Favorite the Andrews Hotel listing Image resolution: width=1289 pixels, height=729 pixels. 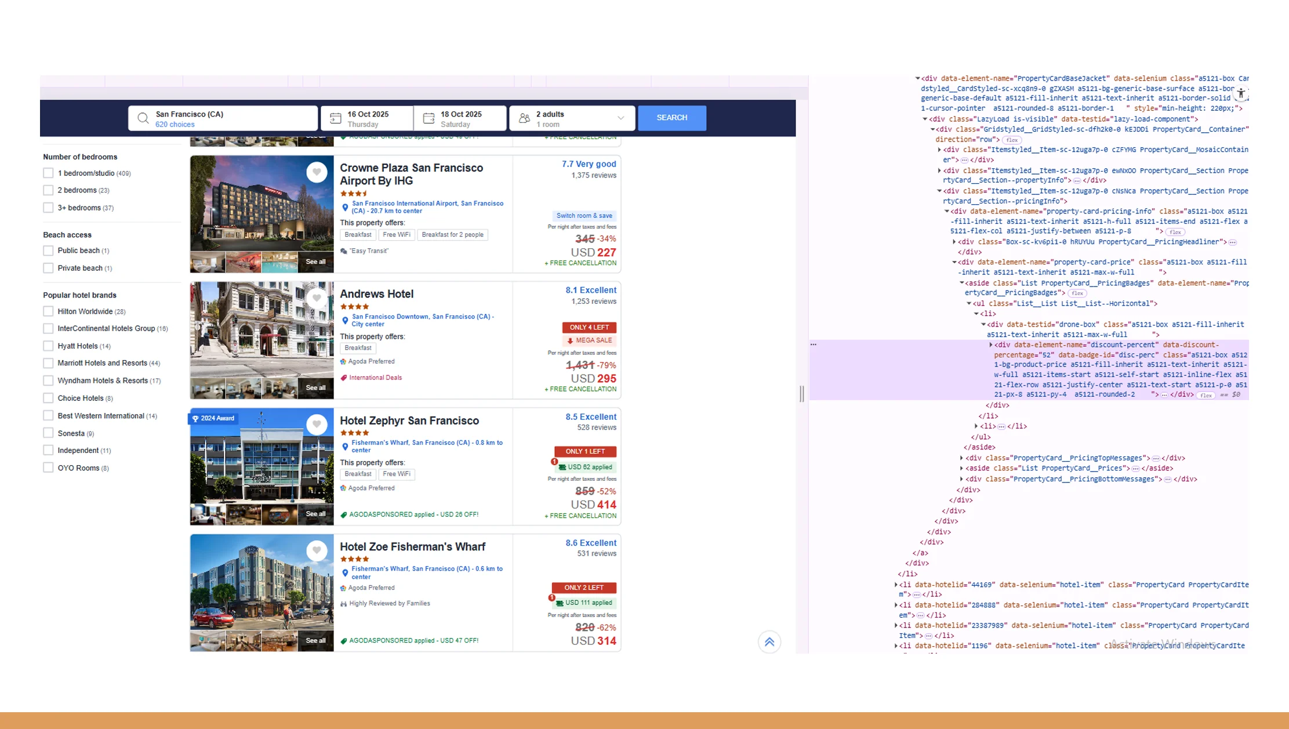coord(317,298)
